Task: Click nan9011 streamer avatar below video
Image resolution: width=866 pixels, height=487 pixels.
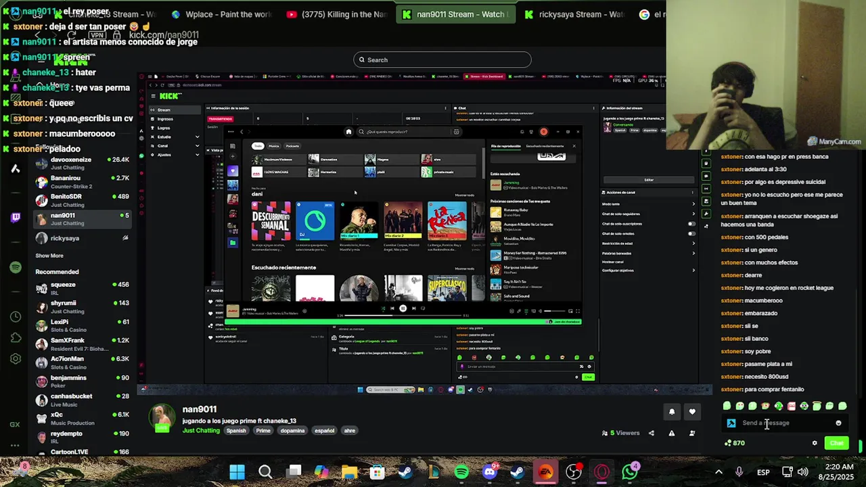Action: tap(162, 418)
